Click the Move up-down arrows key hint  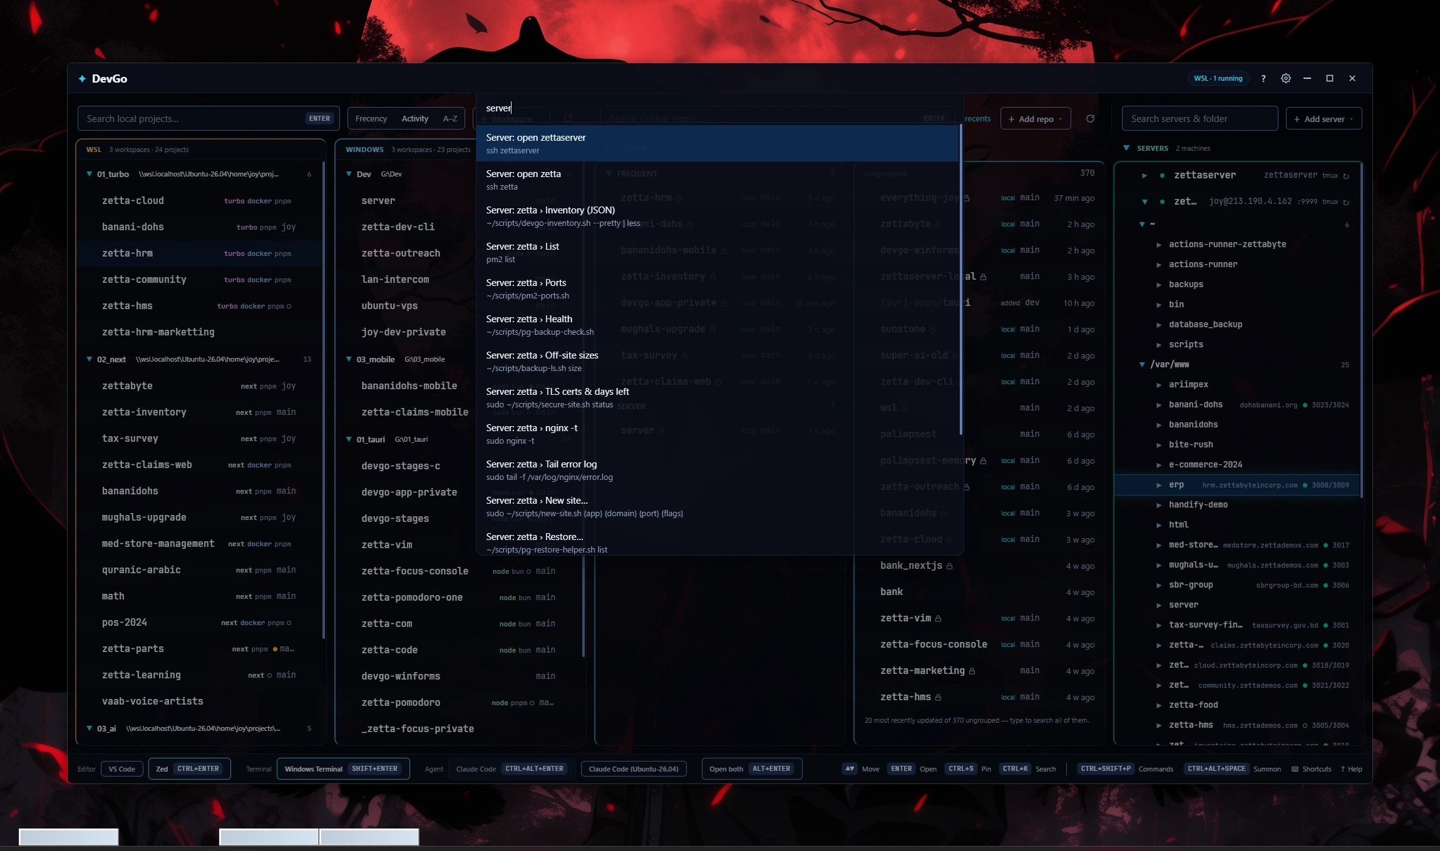[x=850, y=768]
